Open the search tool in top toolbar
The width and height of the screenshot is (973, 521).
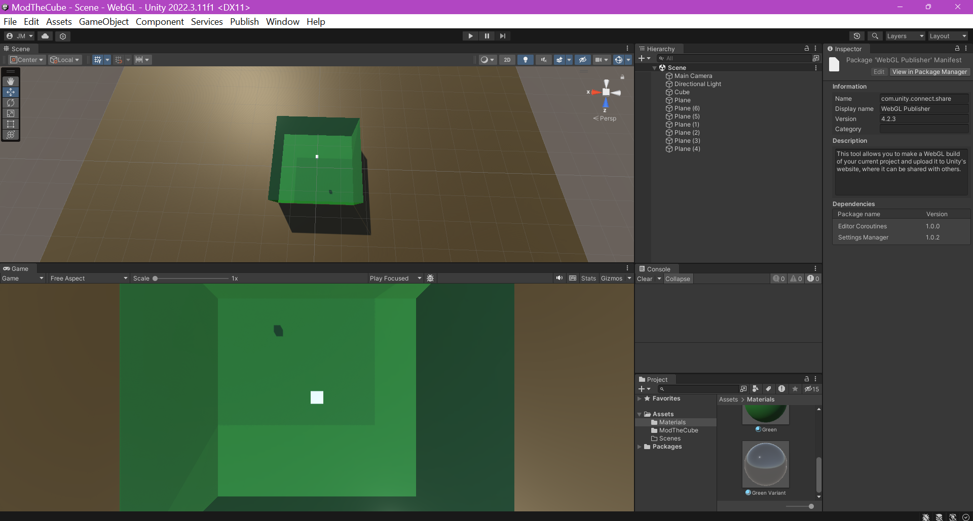875,35
